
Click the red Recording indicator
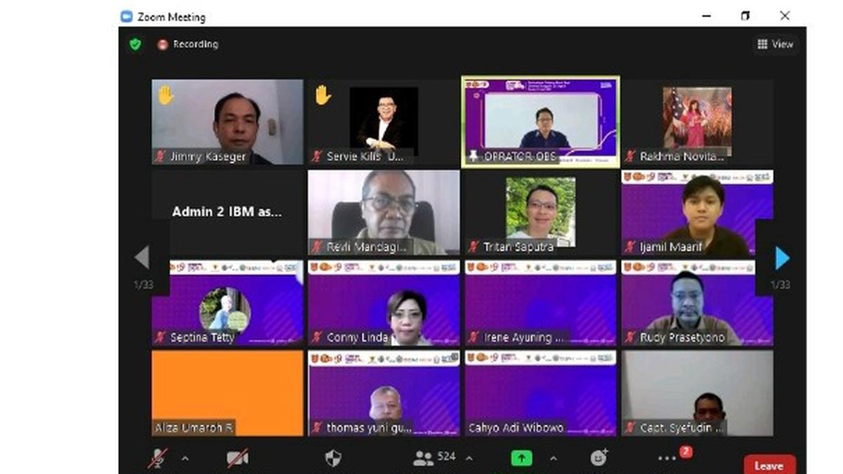tap(162, 44)
